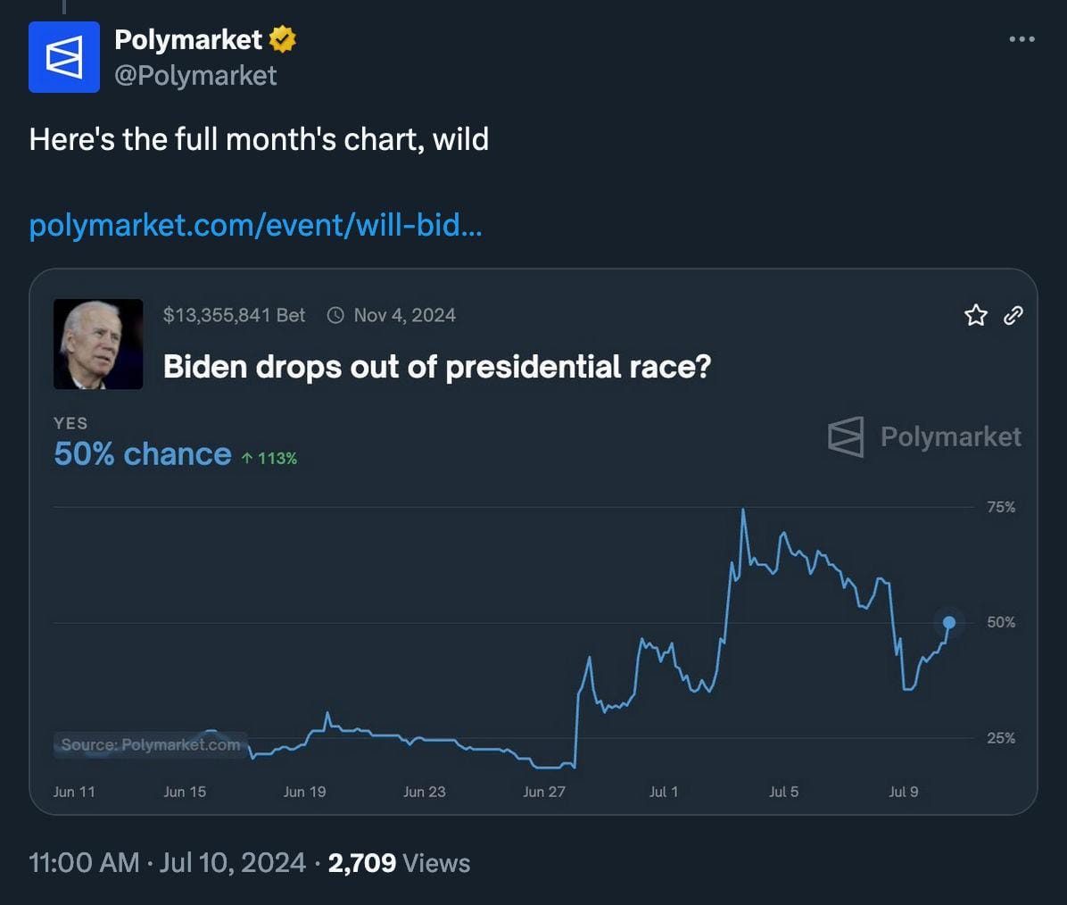Click the tweet timestamp 11:00 AM Jul 10, 2024

(168, 863)
